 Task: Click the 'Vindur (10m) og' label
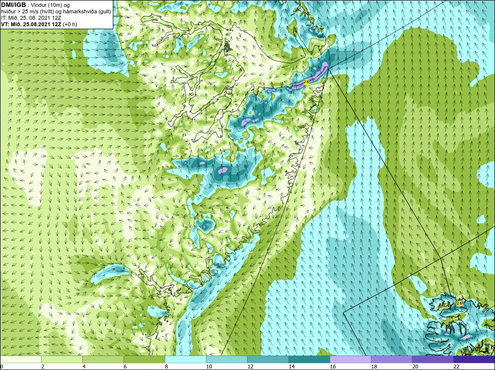point(50,5)
